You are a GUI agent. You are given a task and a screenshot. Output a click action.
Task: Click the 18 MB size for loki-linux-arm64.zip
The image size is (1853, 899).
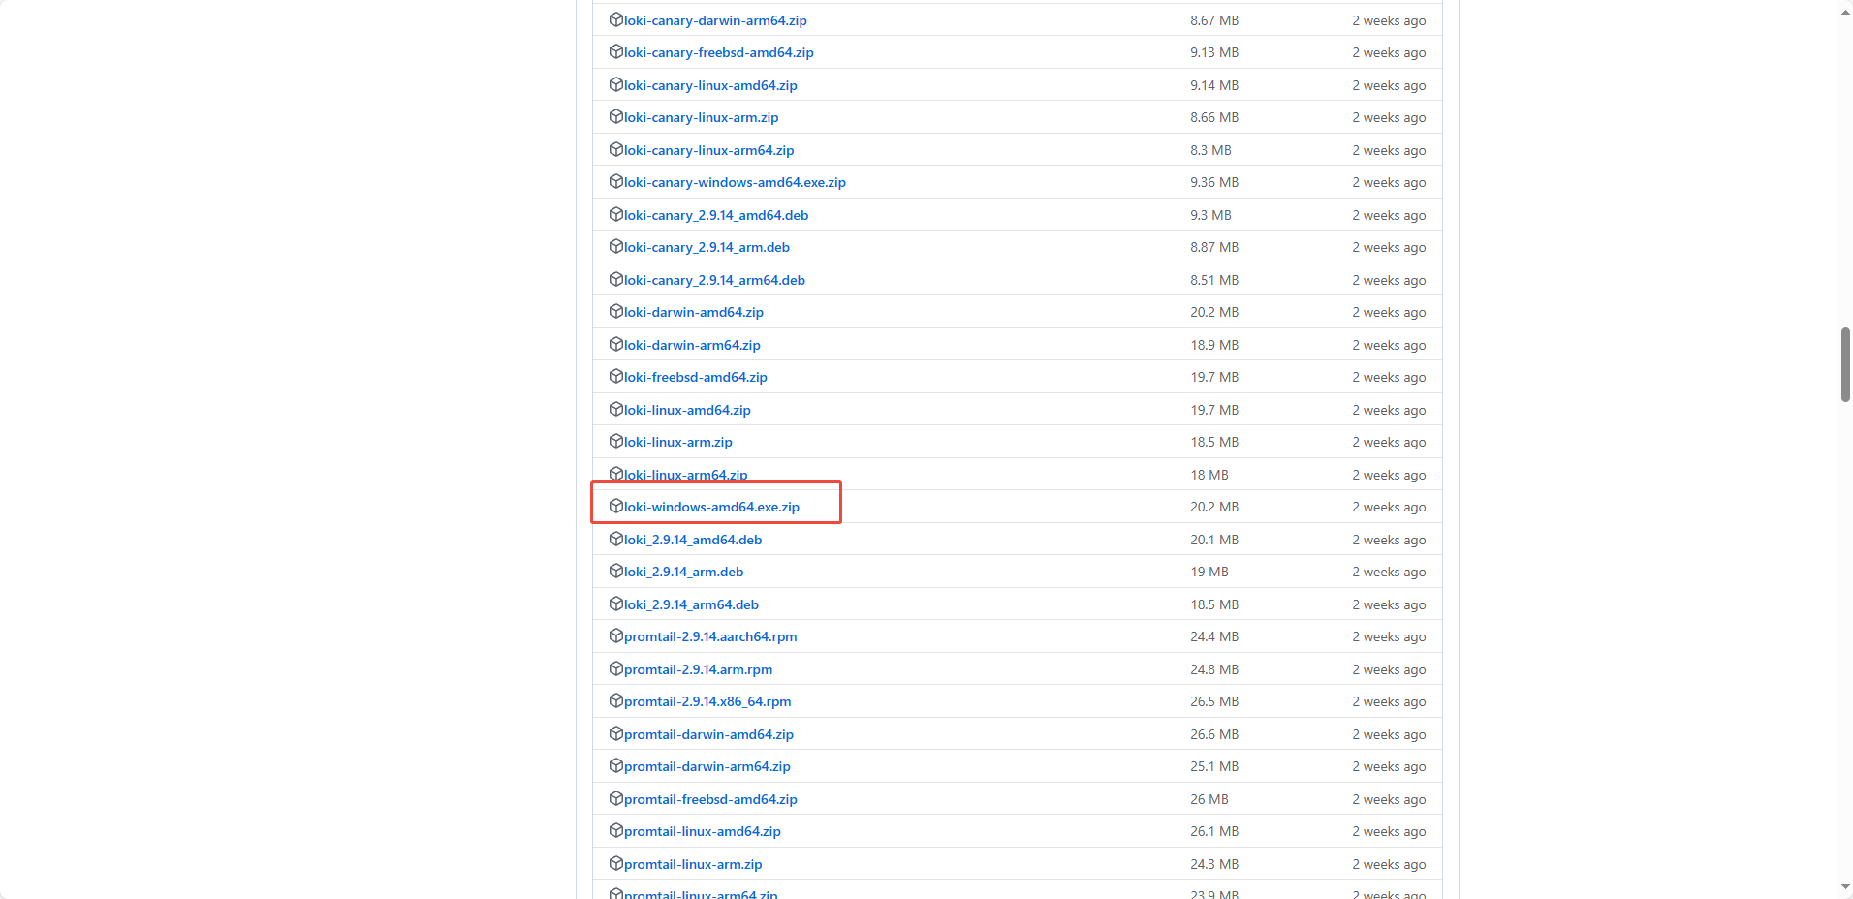pos(1209,475)
